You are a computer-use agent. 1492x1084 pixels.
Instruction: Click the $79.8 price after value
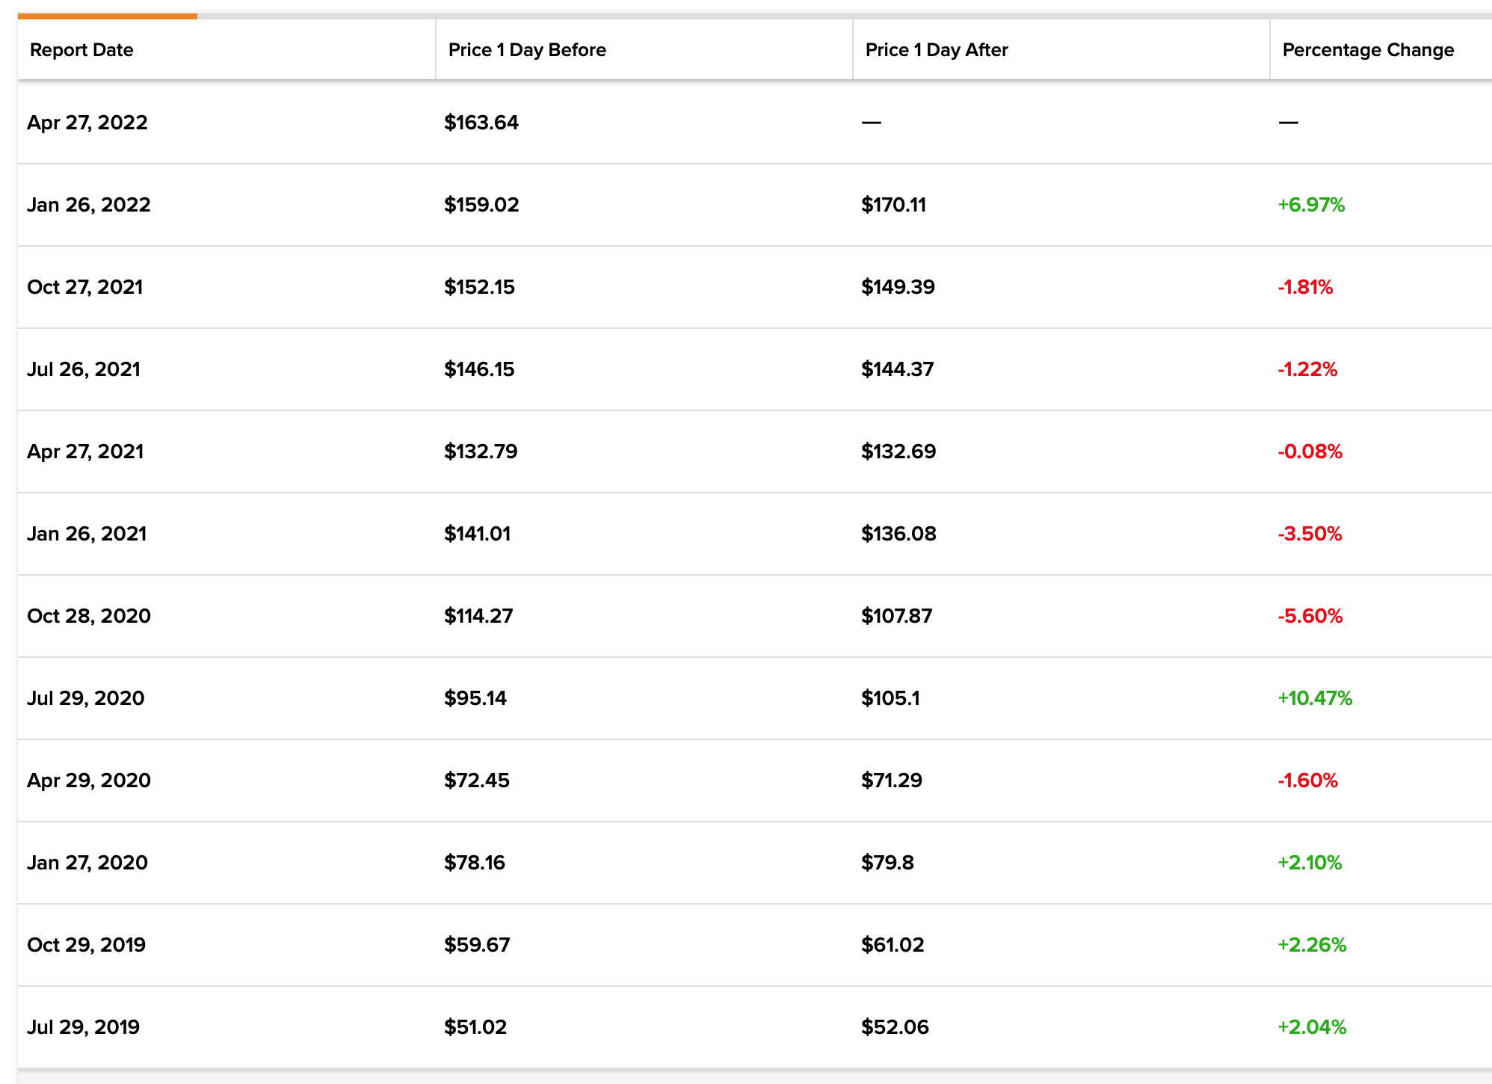(x=887, y=863)
